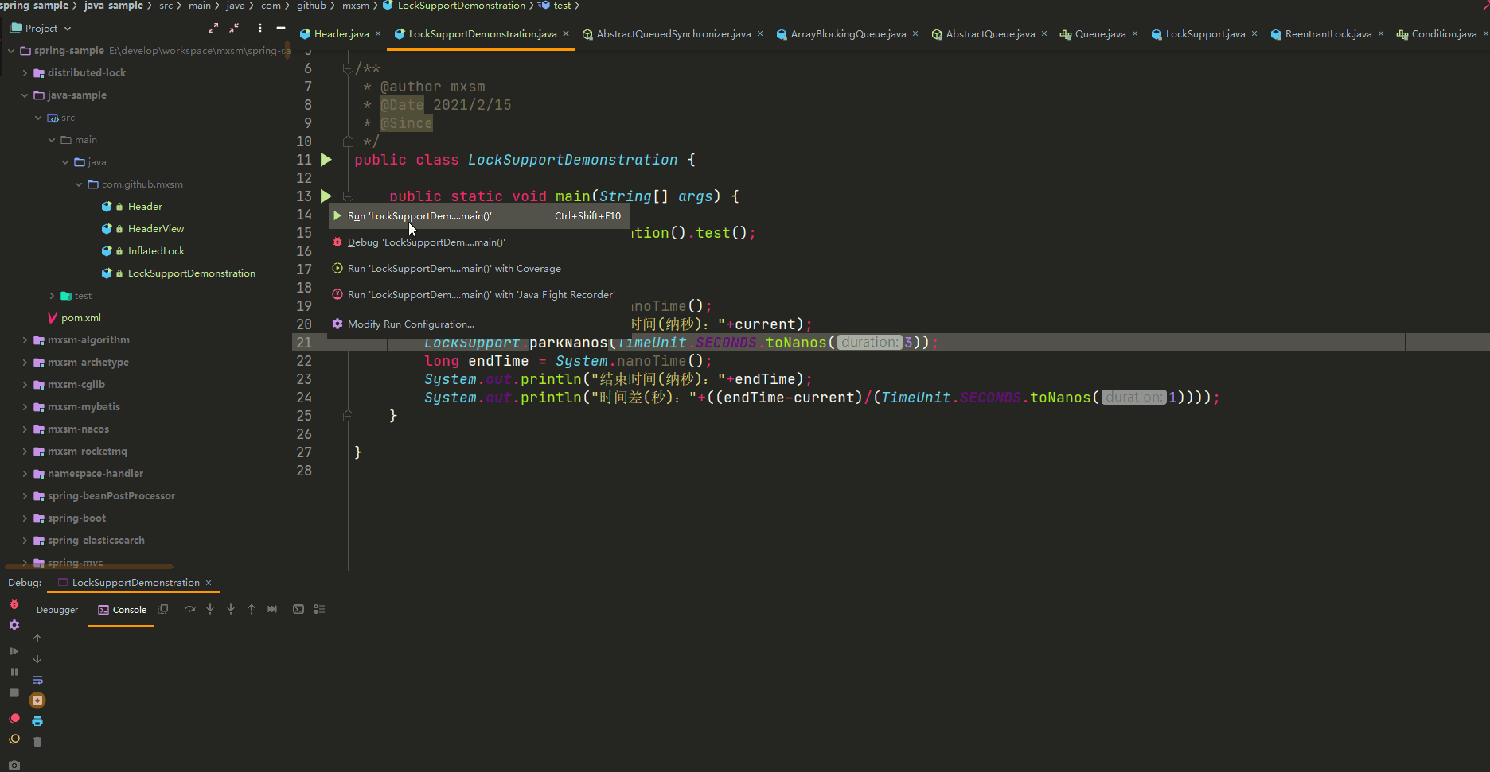Collapse com.github.mxsm package

79,184
